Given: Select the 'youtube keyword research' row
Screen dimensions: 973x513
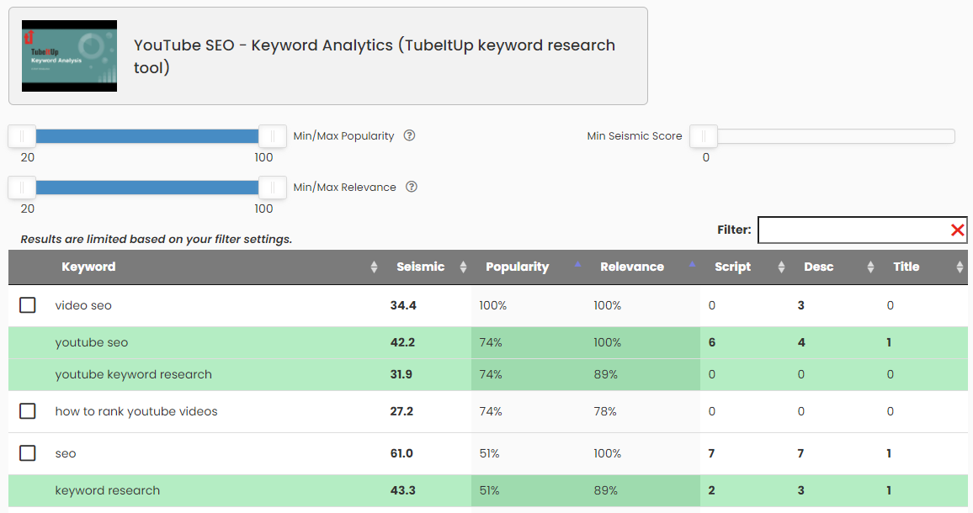Looking at the screenshot, I should 487,375.
